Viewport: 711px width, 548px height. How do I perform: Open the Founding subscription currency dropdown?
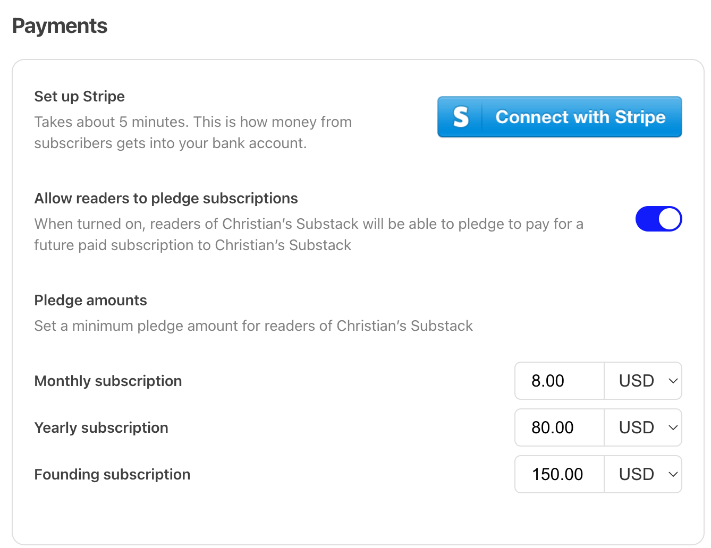point(643,474)
